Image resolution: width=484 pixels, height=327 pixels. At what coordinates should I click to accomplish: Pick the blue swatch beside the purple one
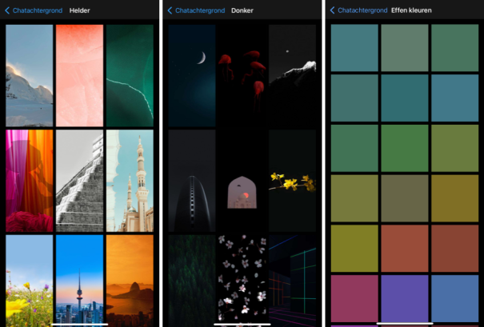coord(455,299)
